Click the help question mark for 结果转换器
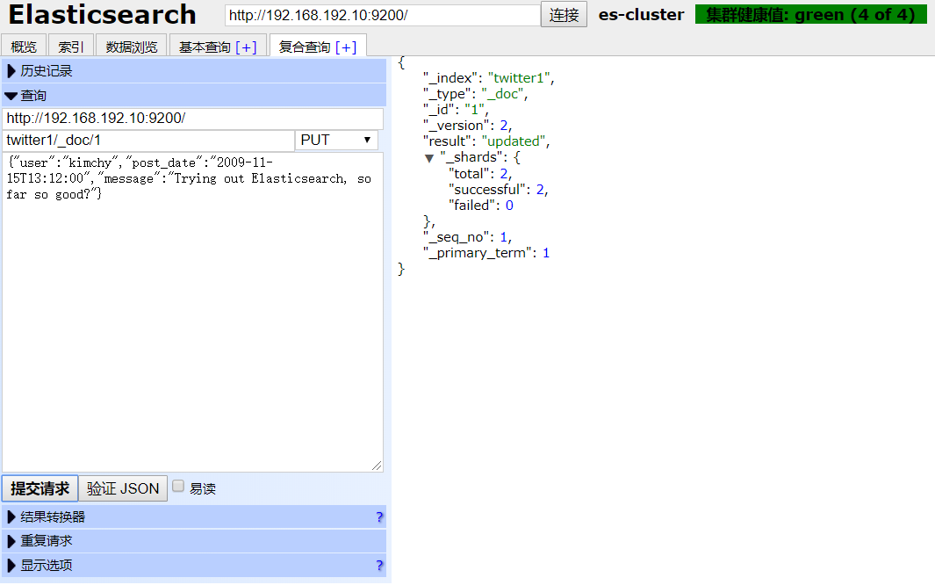 click(x=379, y=517)
